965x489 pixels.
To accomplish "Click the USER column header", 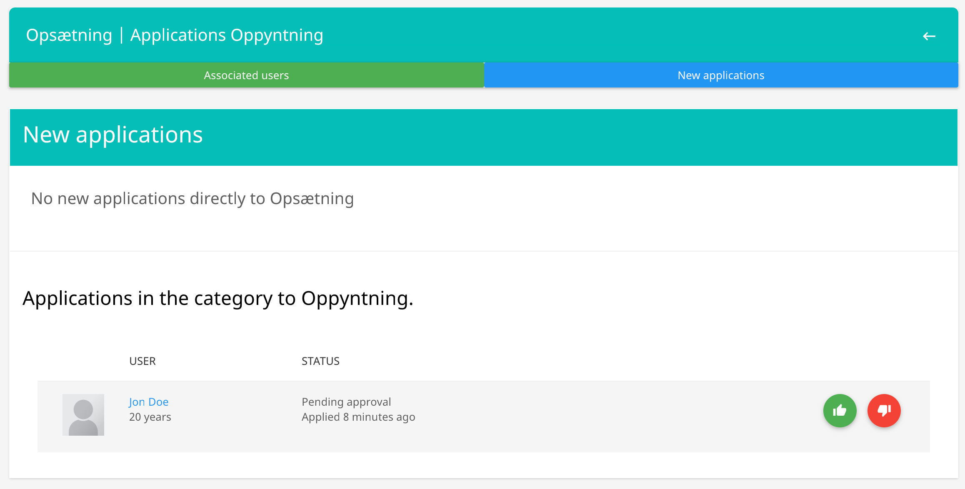I will coord(142,361).
